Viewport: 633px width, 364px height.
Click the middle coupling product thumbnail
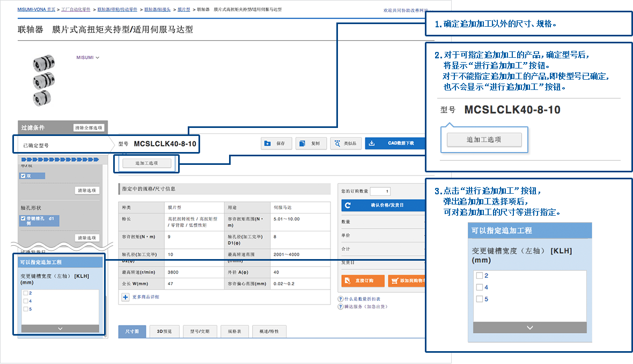tap(43, 80)
